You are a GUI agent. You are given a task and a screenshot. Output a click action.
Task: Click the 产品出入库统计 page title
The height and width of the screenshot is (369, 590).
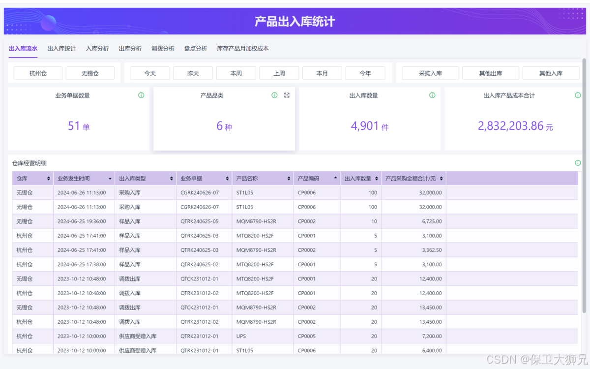[x=295, y=22]
